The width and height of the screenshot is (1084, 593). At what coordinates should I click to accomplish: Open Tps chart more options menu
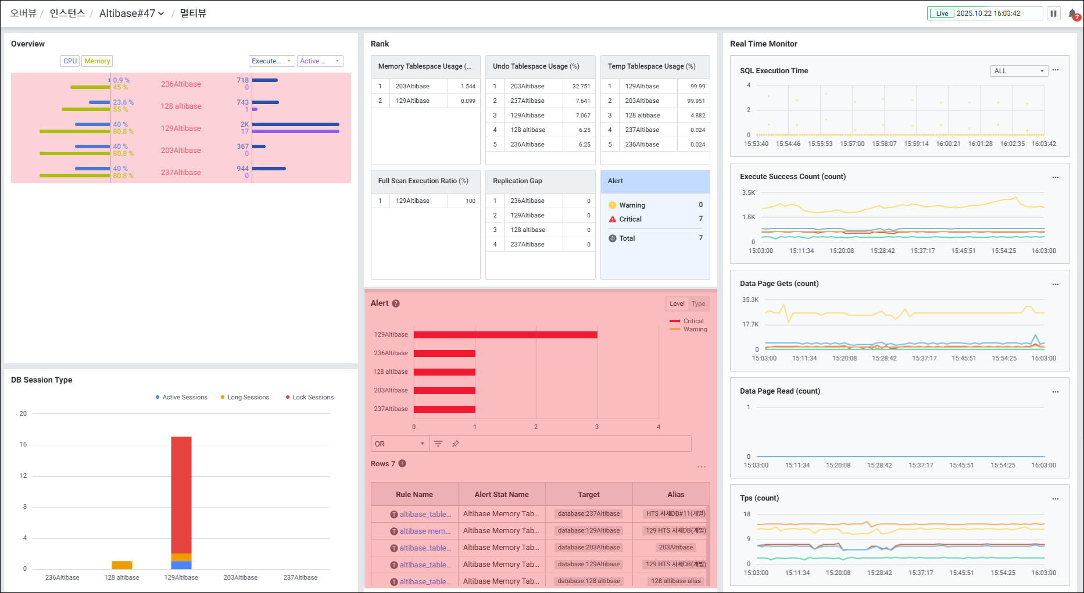tap(1056, 499)
